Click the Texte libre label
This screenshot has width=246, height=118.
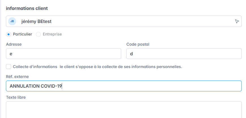(x=16, y=97)
